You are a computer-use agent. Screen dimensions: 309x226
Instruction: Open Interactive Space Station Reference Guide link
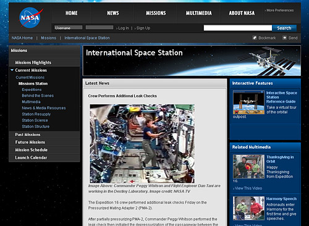click(x=282, y=97)
